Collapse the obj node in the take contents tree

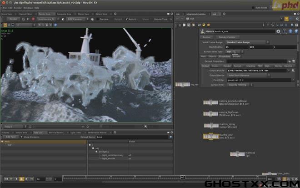coord(93,148)
